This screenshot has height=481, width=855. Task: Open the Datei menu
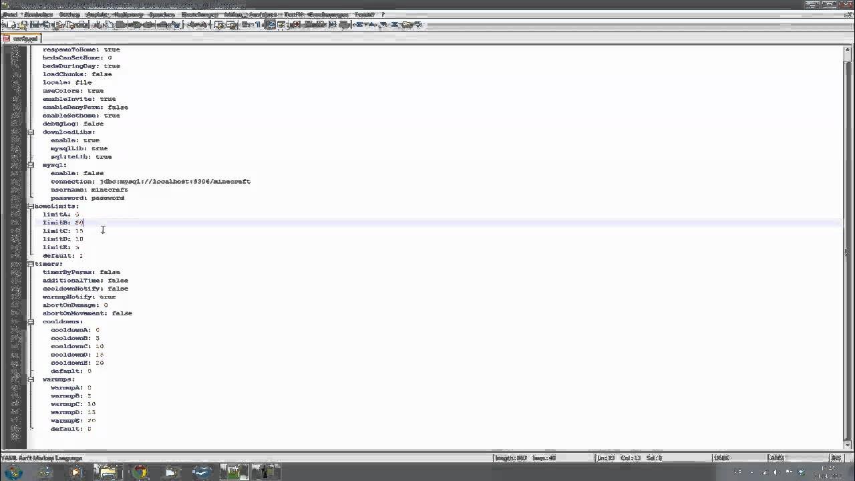[9, 15]
